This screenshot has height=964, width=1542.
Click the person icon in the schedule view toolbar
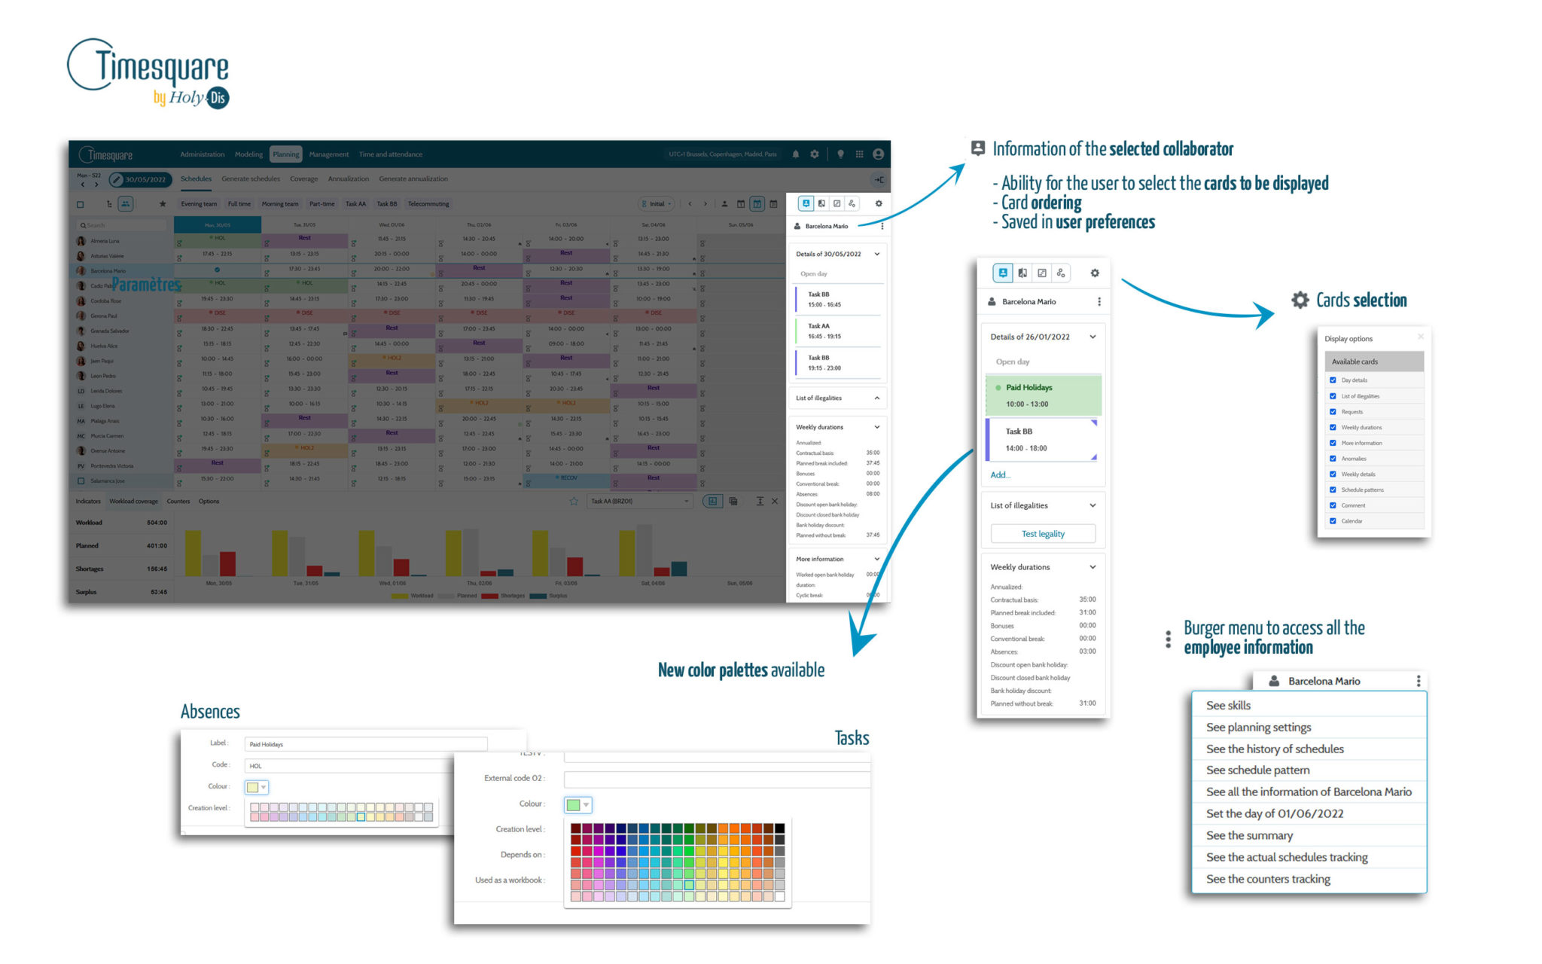[x=724, y=204]
